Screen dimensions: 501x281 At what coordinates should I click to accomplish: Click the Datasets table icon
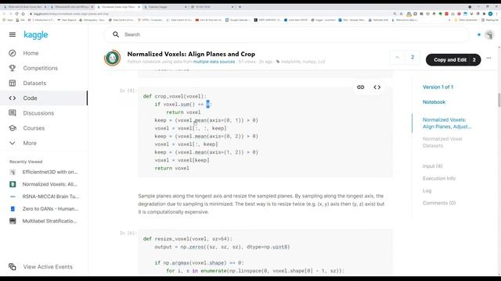13,83
